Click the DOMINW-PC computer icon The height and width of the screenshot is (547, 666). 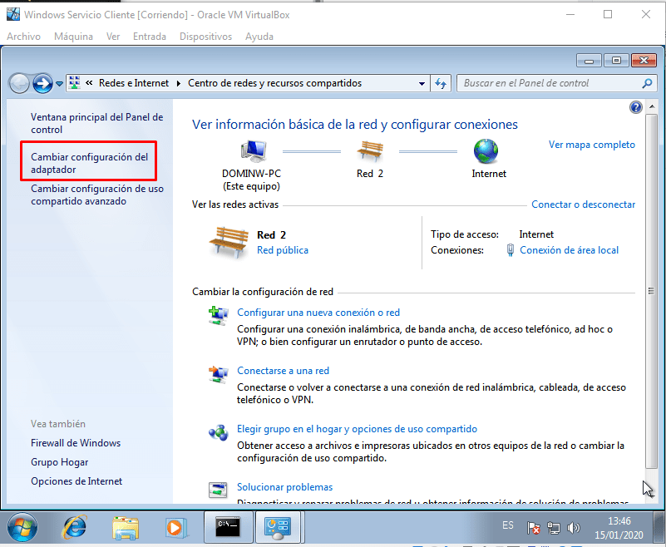pos(253,152)
